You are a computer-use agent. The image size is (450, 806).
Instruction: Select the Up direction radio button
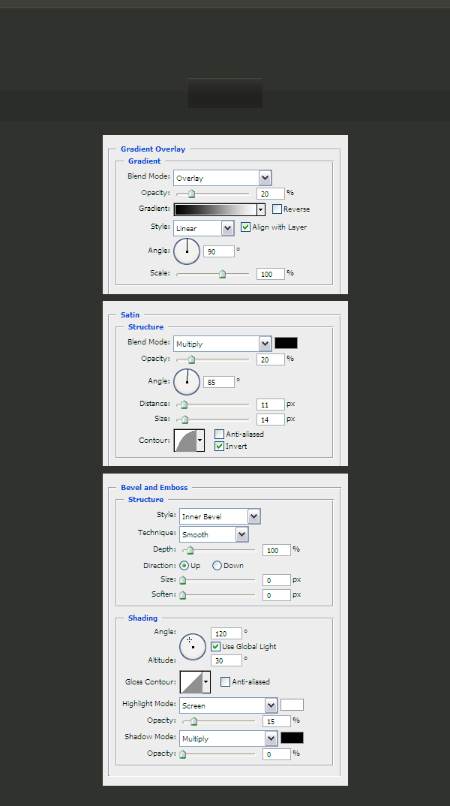point(184,565)
